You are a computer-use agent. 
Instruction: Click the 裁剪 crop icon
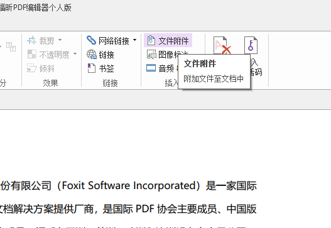pos(32,40)
